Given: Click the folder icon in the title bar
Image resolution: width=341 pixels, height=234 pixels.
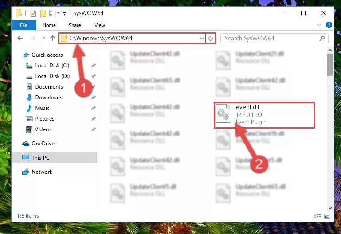Looking at the screenshot, I should (19, 13).
